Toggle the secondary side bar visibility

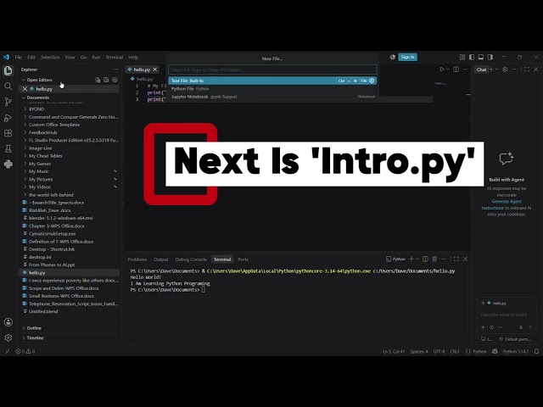coord(490,57)
